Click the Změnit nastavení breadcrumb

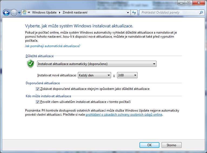(x=75, y=12)
